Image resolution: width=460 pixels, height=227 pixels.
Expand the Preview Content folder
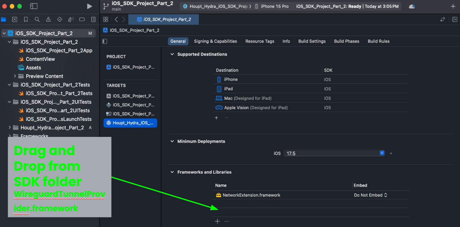(15, 76)
